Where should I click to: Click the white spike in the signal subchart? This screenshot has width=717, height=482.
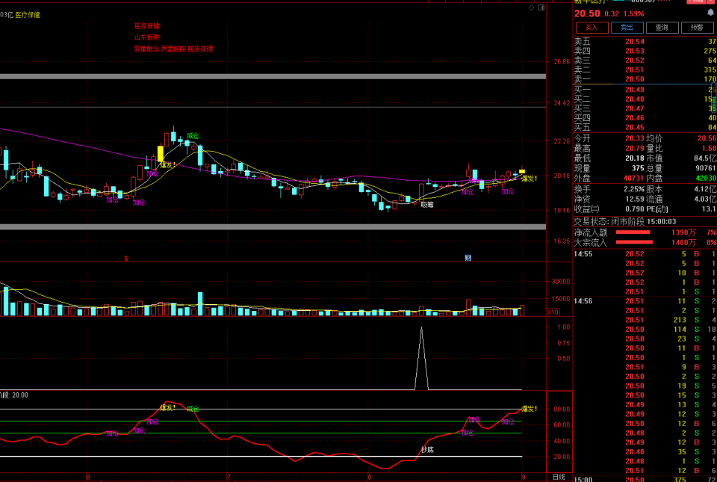pyautogui.click(x=421, y=358)
